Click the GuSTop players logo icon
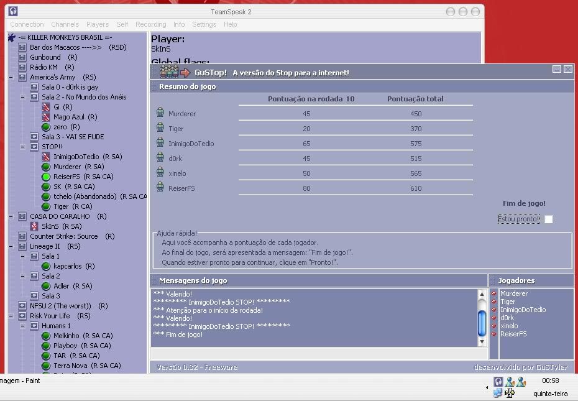Viewport: 578px width, 401px height. (x=169, y=71)
